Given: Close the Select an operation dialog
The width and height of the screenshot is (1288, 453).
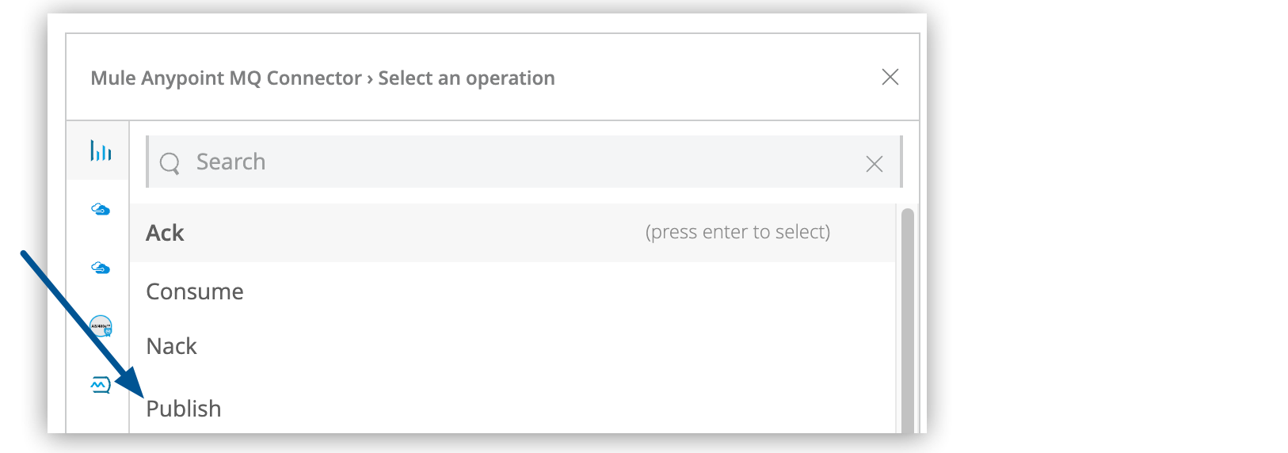Looking at the screenshot, I should click(890, 77).
